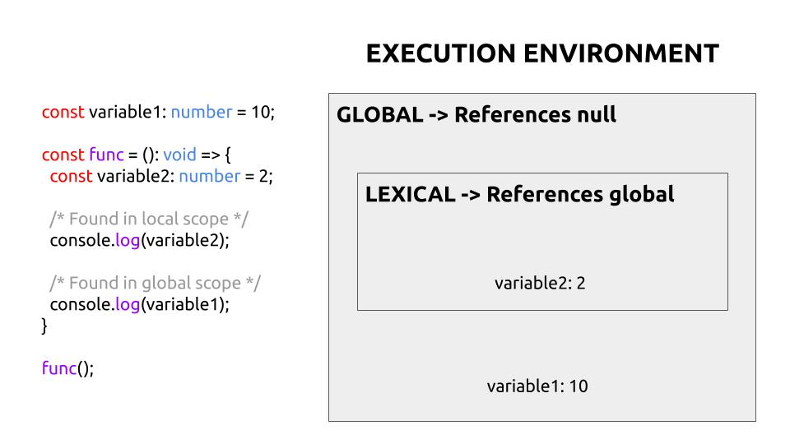Screen dimensions: 790x444
Task: Click the variable2: 2 label in lexical box
Action: (540, 284)
